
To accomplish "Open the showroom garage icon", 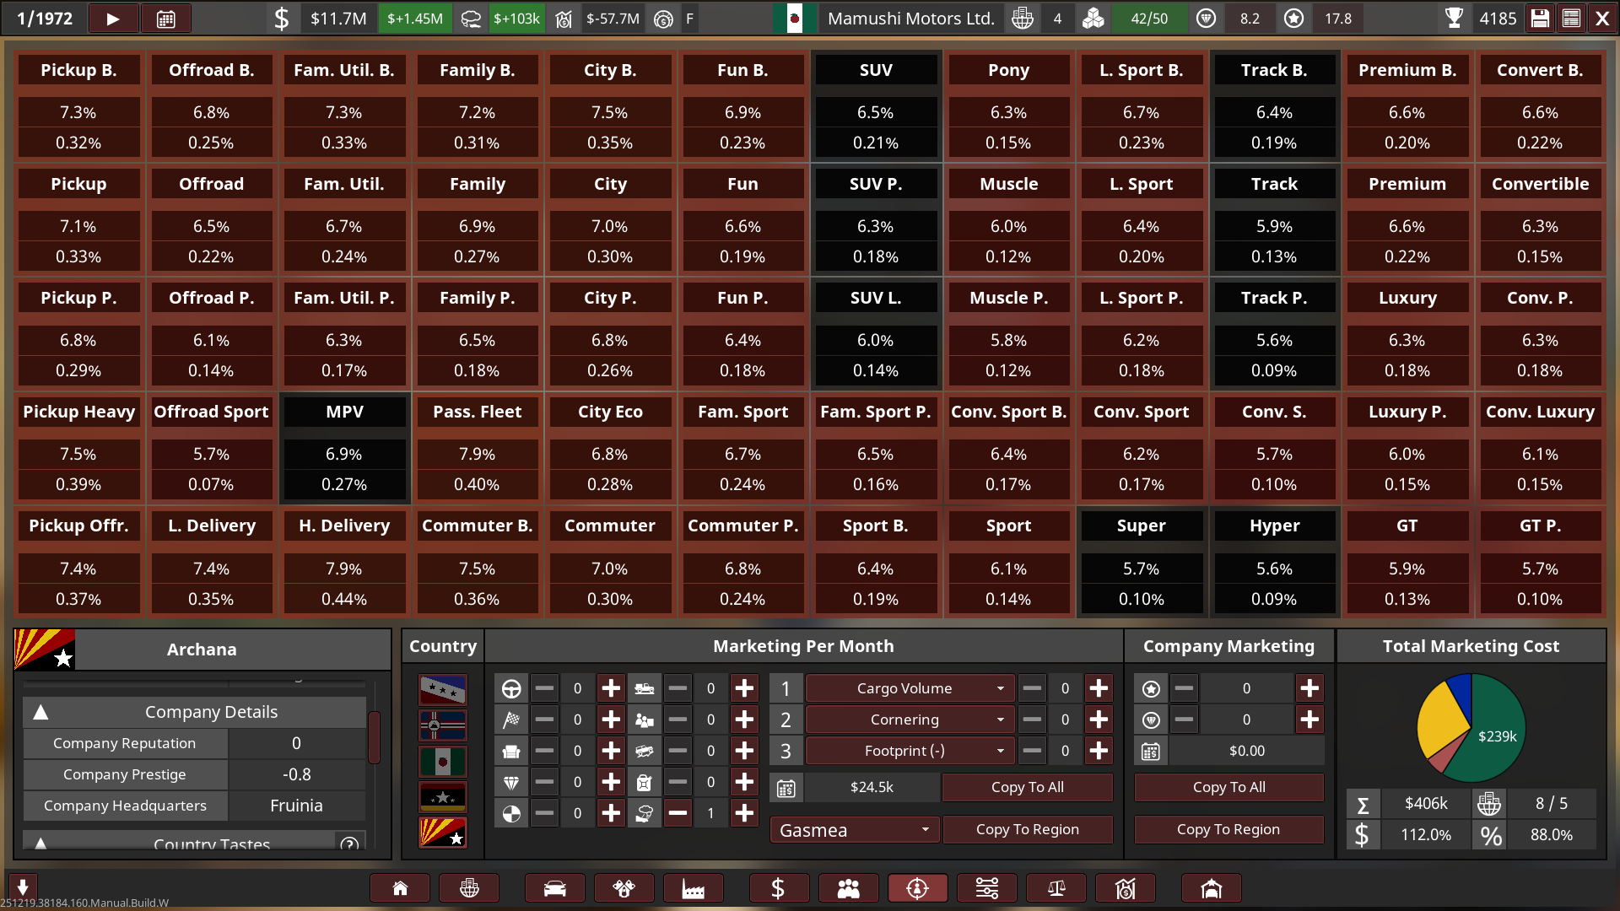I will (x=1211, y=888).
